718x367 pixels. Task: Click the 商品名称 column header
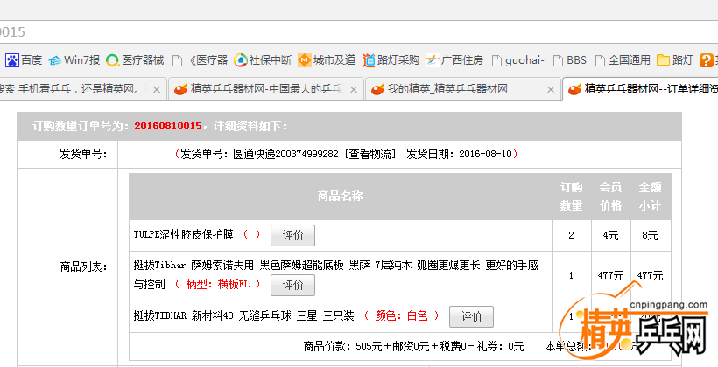pos(340,197)
